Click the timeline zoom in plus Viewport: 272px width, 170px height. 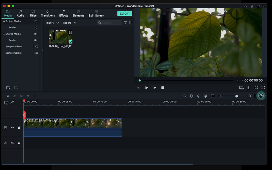[249, 96]
